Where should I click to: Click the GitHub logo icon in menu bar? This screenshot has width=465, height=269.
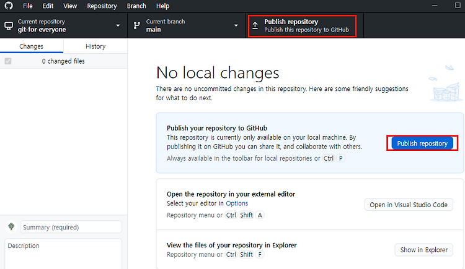pos(9,6)
